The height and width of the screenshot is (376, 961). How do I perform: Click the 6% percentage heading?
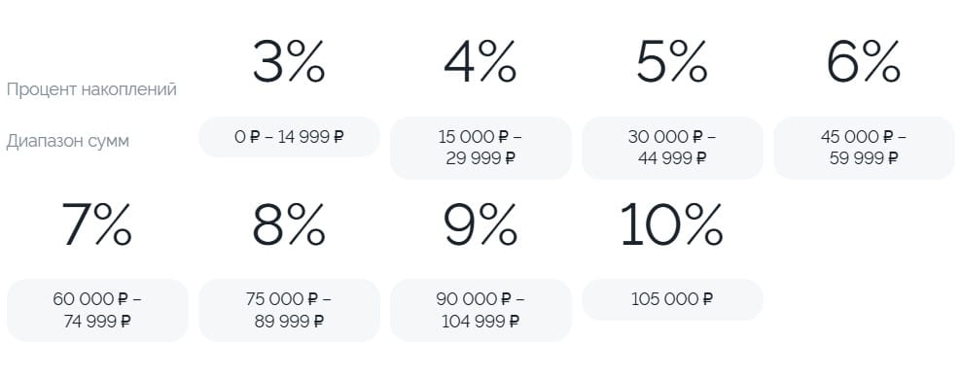864,62
